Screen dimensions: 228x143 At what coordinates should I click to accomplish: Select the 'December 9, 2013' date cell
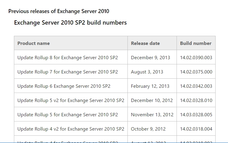click(152, 57)
